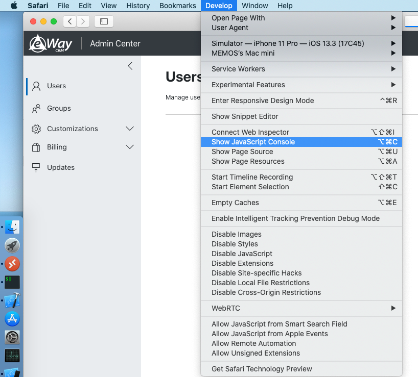
Task: Open the History menu
Action: pos(138,6)
